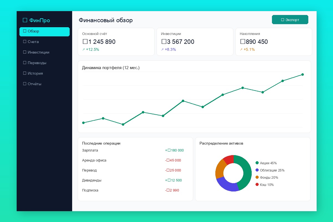Open the Аренда офиса transaction
The image size is (333, 222).
tap(135, 160)
